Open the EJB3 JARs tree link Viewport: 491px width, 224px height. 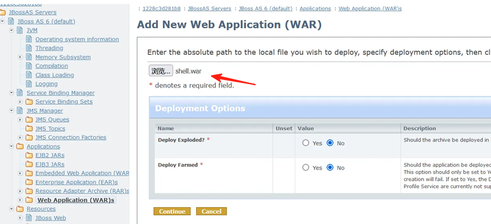point(50,164)
